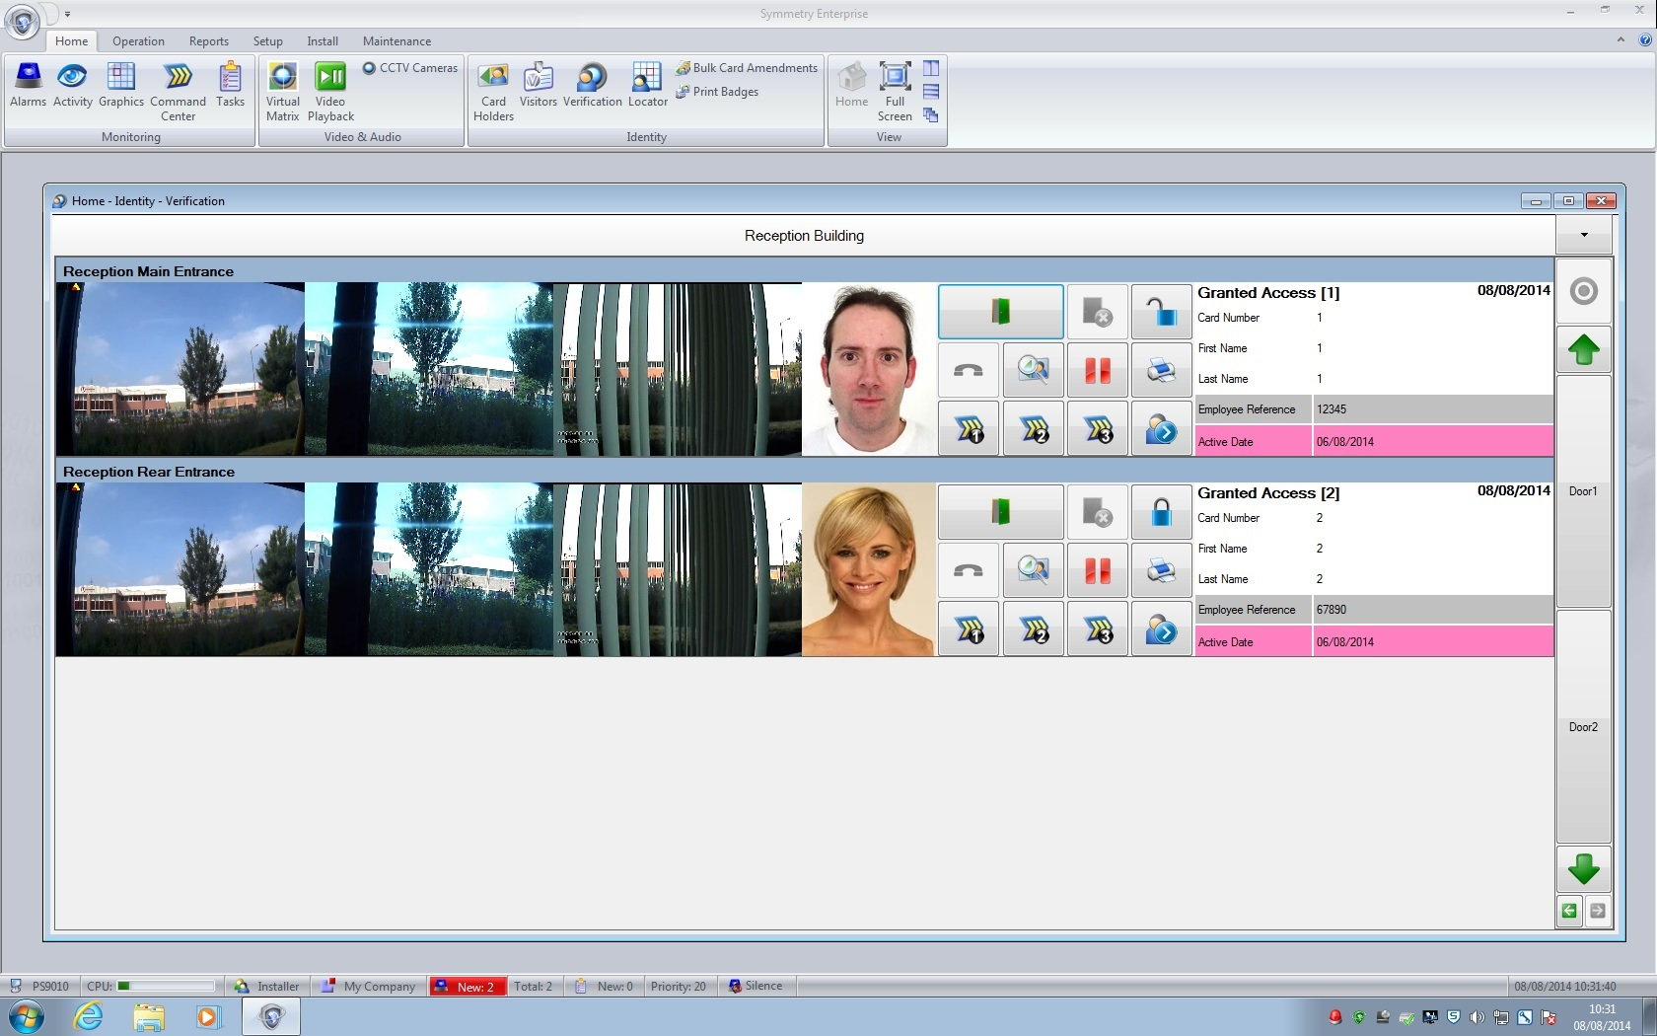Open the Virtual Matrix tool

(283, 89)
